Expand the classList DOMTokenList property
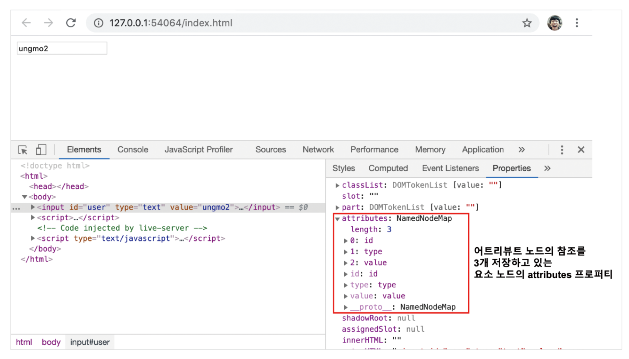 tap(338, 186)
